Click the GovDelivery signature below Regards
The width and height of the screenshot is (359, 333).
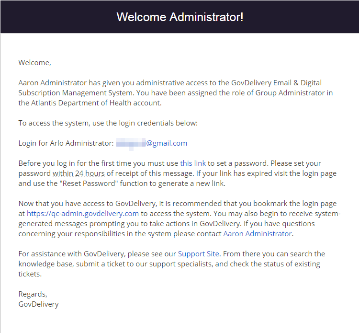click(38, 304)
